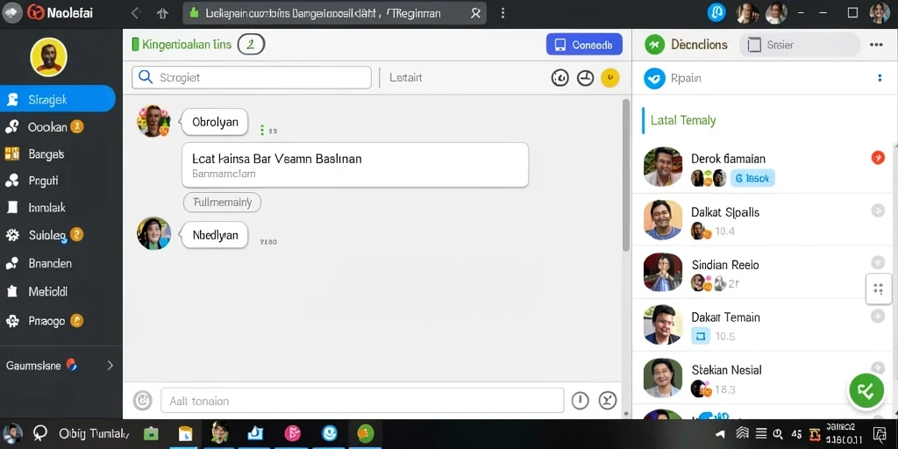Viewport: 898px width, 449px height.
Task: Toggle the grey circle on Stakian Nesial row
Action: click(878, 367)
